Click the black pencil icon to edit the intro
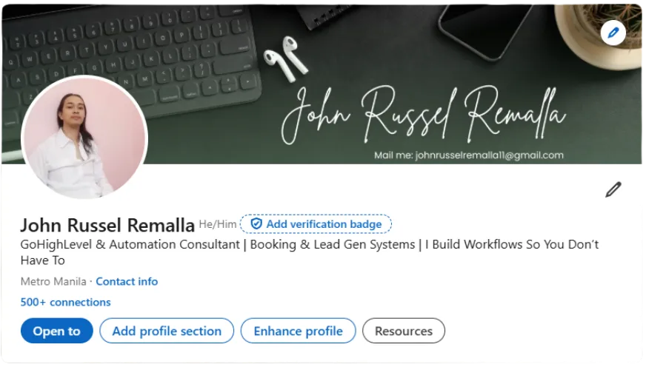646x367 pixels. (x=613, y=189)
